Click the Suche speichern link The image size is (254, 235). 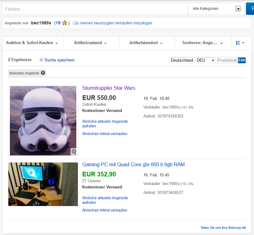click(59, 60)
